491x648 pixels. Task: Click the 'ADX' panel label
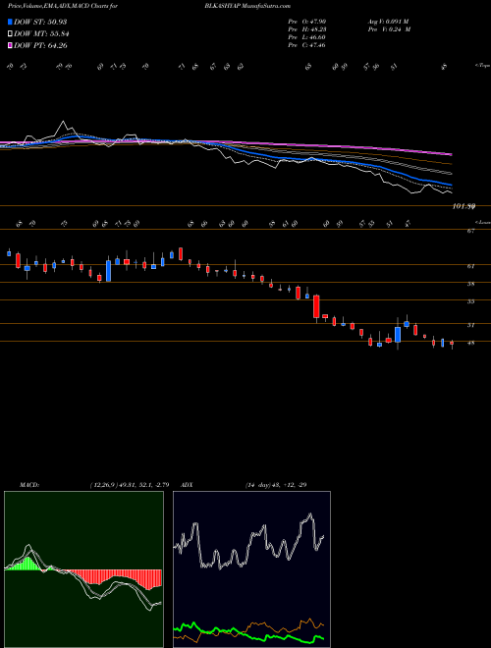(x=187, y=485)
